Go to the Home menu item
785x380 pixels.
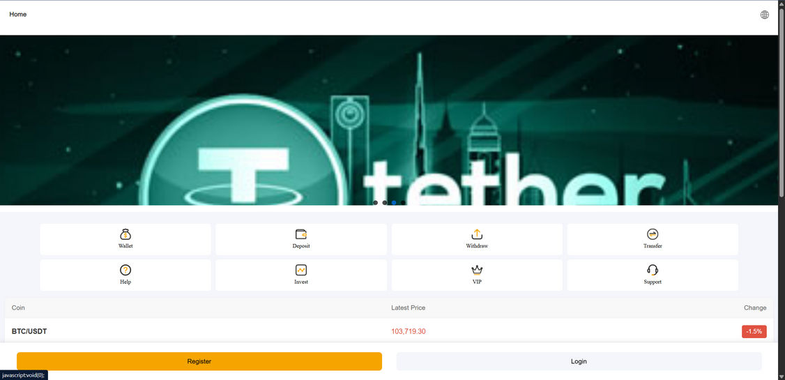tap(18, 15)
